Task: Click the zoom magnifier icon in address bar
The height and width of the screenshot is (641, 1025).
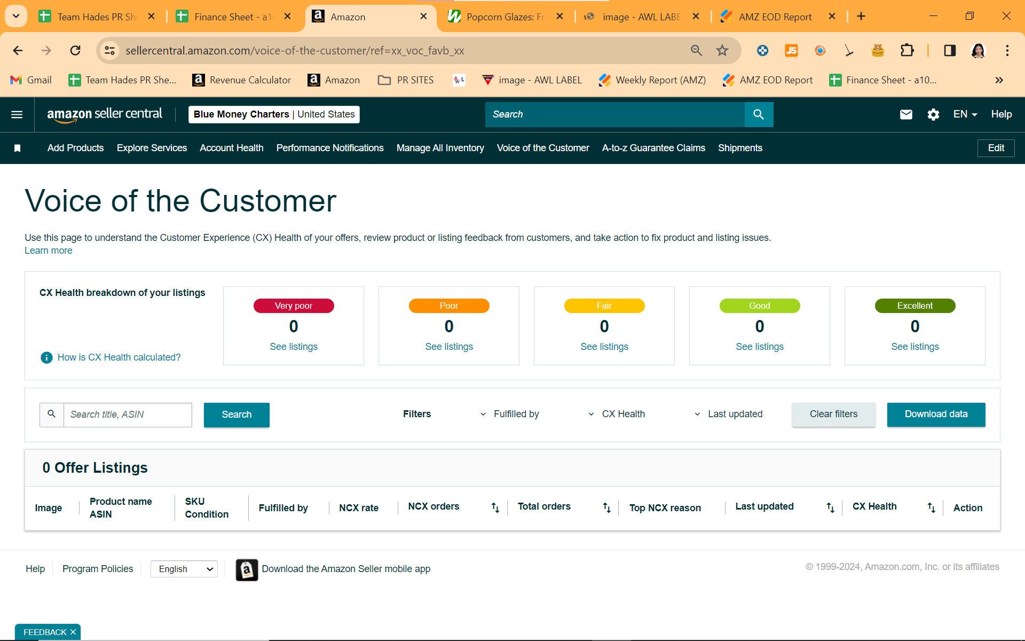Action: click(696, 51)
